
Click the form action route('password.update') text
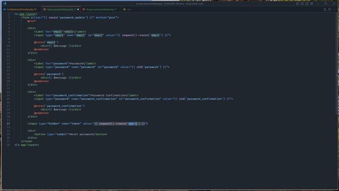coord(68,18)
